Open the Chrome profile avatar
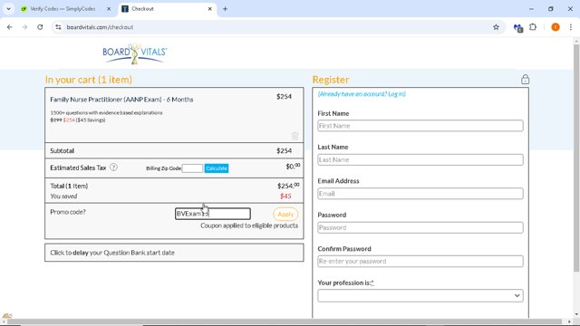The image size is (580, 326). [x=556, y=27]
